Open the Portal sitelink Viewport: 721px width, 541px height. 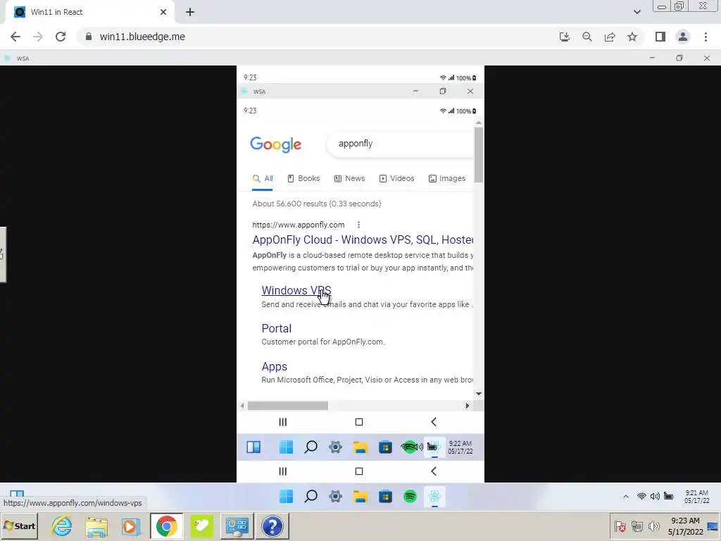[x=276, y=328]
